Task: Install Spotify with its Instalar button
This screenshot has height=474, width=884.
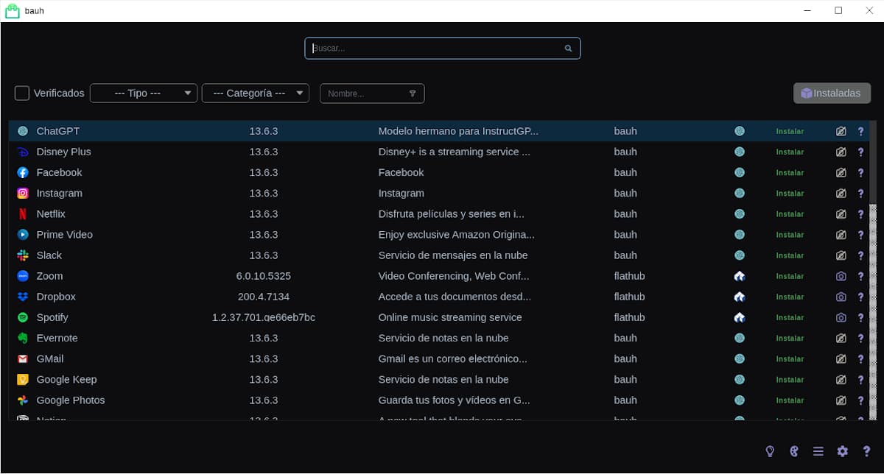Action: 790,317
